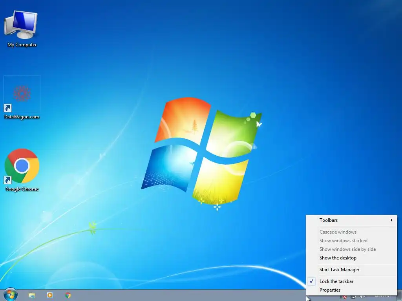Click the network tray icon

353,297
